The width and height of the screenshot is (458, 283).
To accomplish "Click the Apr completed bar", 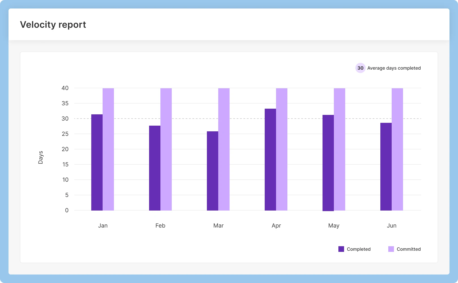I will click(x=270, y=160).
